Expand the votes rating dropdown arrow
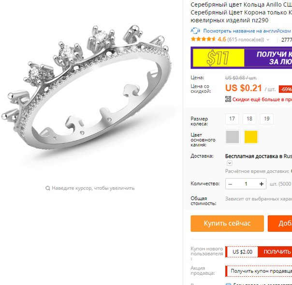 (268, 40)
